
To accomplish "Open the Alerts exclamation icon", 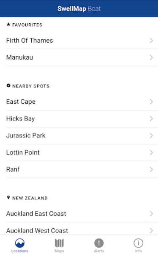I will click(x=99, y=243).
